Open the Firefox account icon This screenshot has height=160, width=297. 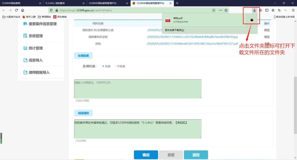point(273,10)
